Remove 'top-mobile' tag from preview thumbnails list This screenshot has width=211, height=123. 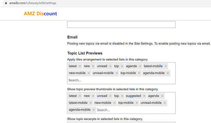137,103
